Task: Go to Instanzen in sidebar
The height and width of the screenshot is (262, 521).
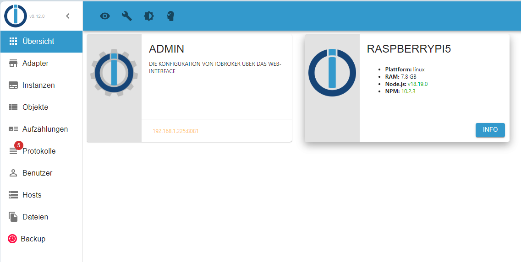Action: pos(41,85)
